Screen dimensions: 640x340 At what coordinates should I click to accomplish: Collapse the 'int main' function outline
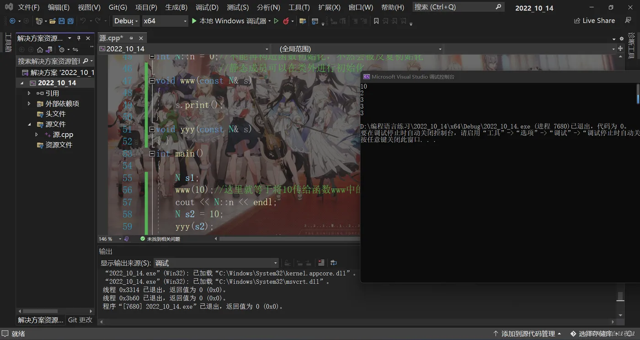click(x=152, y=154)
